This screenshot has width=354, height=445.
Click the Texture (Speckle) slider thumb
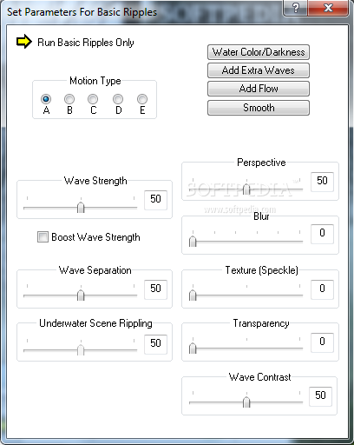(193, 296)
